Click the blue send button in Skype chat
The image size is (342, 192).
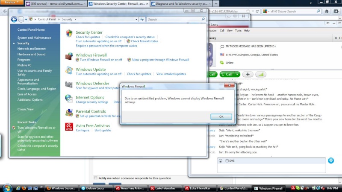point(331,161)
